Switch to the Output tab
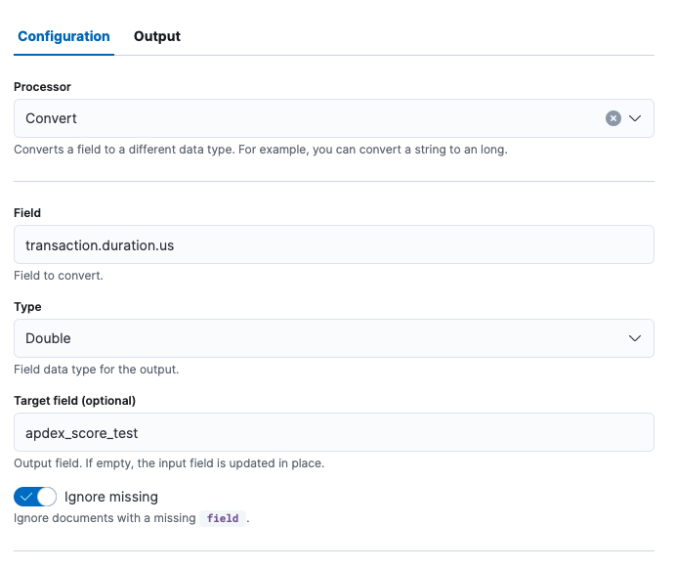 157,36
